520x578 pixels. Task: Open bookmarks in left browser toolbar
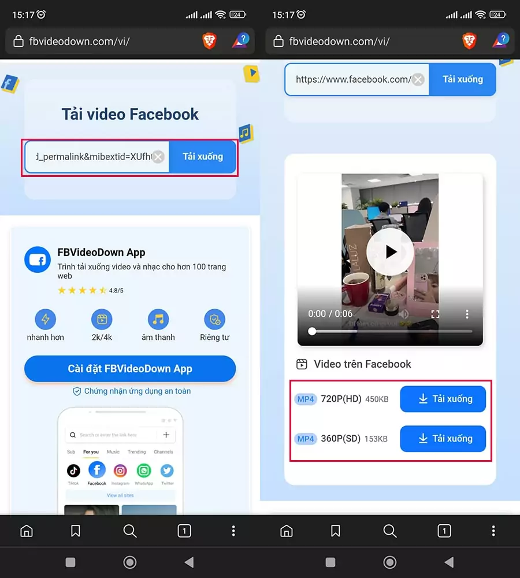click(x=76, y=531)
